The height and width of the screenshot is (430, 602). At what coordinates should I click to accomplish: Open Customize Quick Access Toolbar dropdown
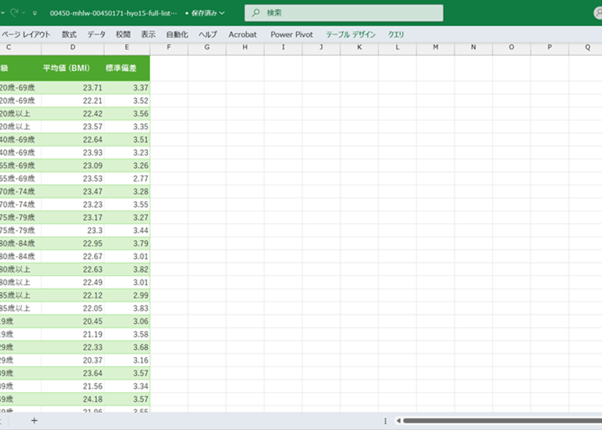pyautogui.click(x=35, y=13)
